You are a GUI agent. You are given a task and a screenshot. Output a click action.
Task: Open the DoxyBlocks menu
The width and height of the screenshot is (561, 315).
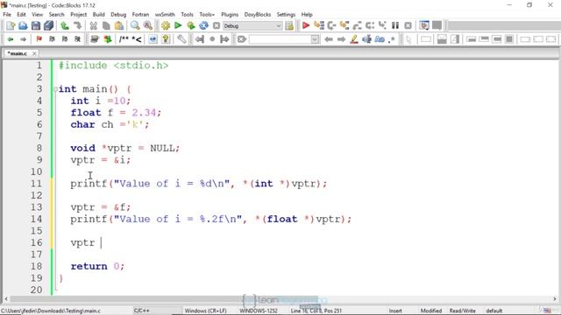pos(258,15)
